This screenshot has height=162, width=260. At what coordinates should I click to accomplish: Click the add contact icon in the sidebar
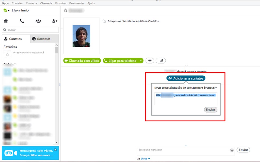click(54, 21)
